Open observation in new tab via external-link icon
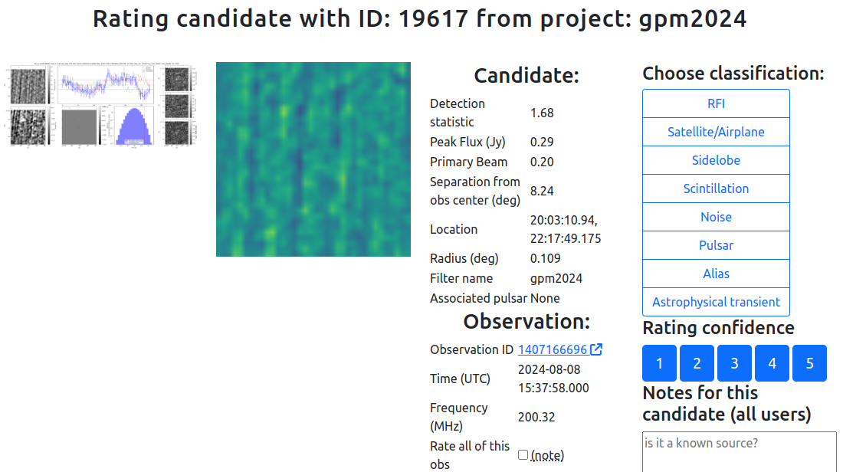The width and height of the screenshot is (843, 472). point(596,349)
